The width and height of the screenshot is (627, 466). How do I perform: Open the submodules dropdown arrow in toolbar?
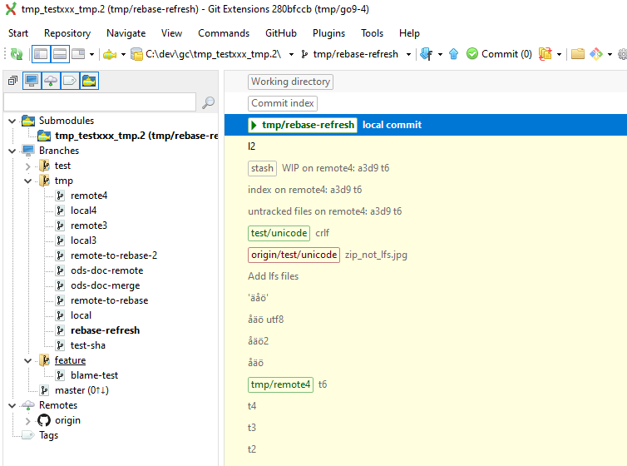(123, 54)
